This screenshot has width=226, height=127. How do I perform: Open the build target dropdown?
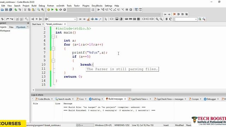79,10
